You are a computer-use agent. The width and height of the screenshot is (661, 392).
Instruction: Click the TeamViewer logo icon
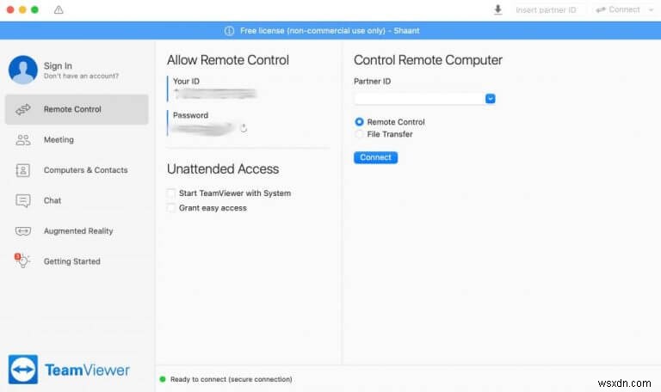click(x=23, y=370)
